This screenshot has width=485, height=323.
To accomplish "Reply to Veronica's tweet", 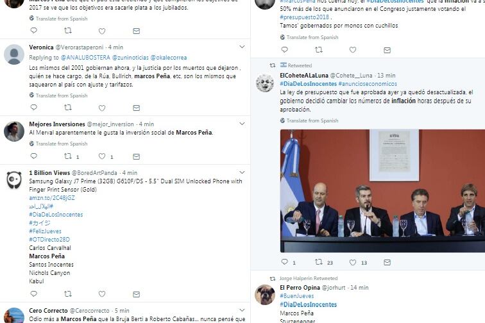I will pos(34,107).
